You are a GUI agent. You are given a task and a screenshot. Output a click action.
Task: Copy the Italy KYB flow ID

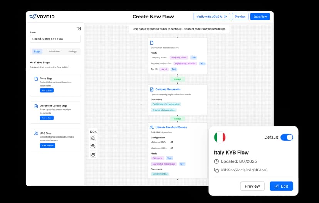[x=216, y=170]
